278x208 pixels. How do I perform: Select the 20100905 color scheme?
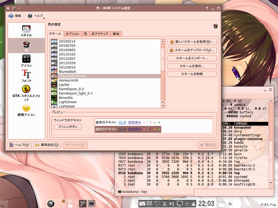[x=106, y=50]
